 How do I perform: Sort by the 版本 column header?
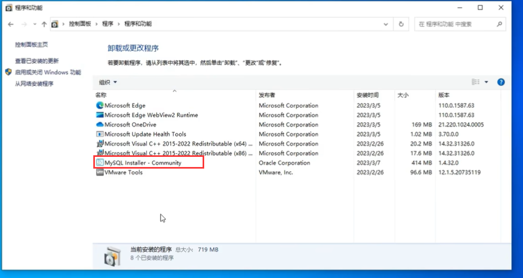444,95
